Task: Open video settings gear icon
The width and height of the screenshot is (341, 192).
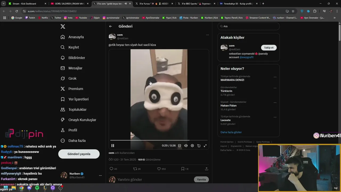Action: 192,146
